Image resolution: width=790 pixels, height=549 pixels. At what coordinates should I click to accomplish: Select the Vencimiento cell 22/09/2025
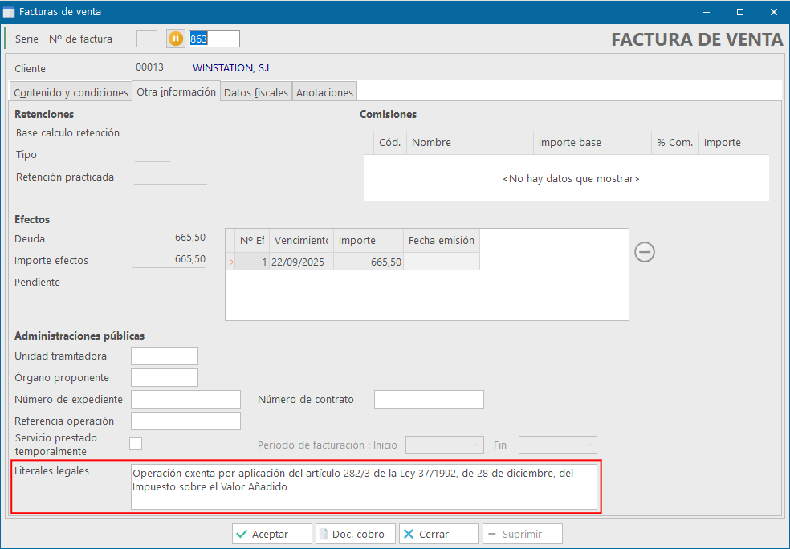tap(301, 262)
